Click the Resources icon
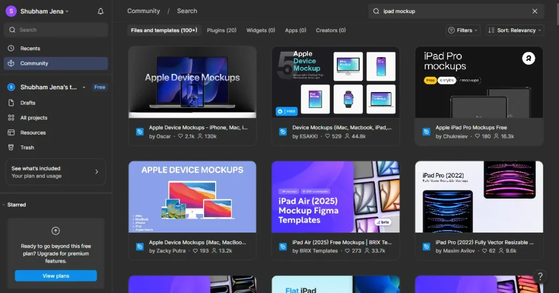Image resolution: width=559 pixels, height=293 pixels. (11, 133)
